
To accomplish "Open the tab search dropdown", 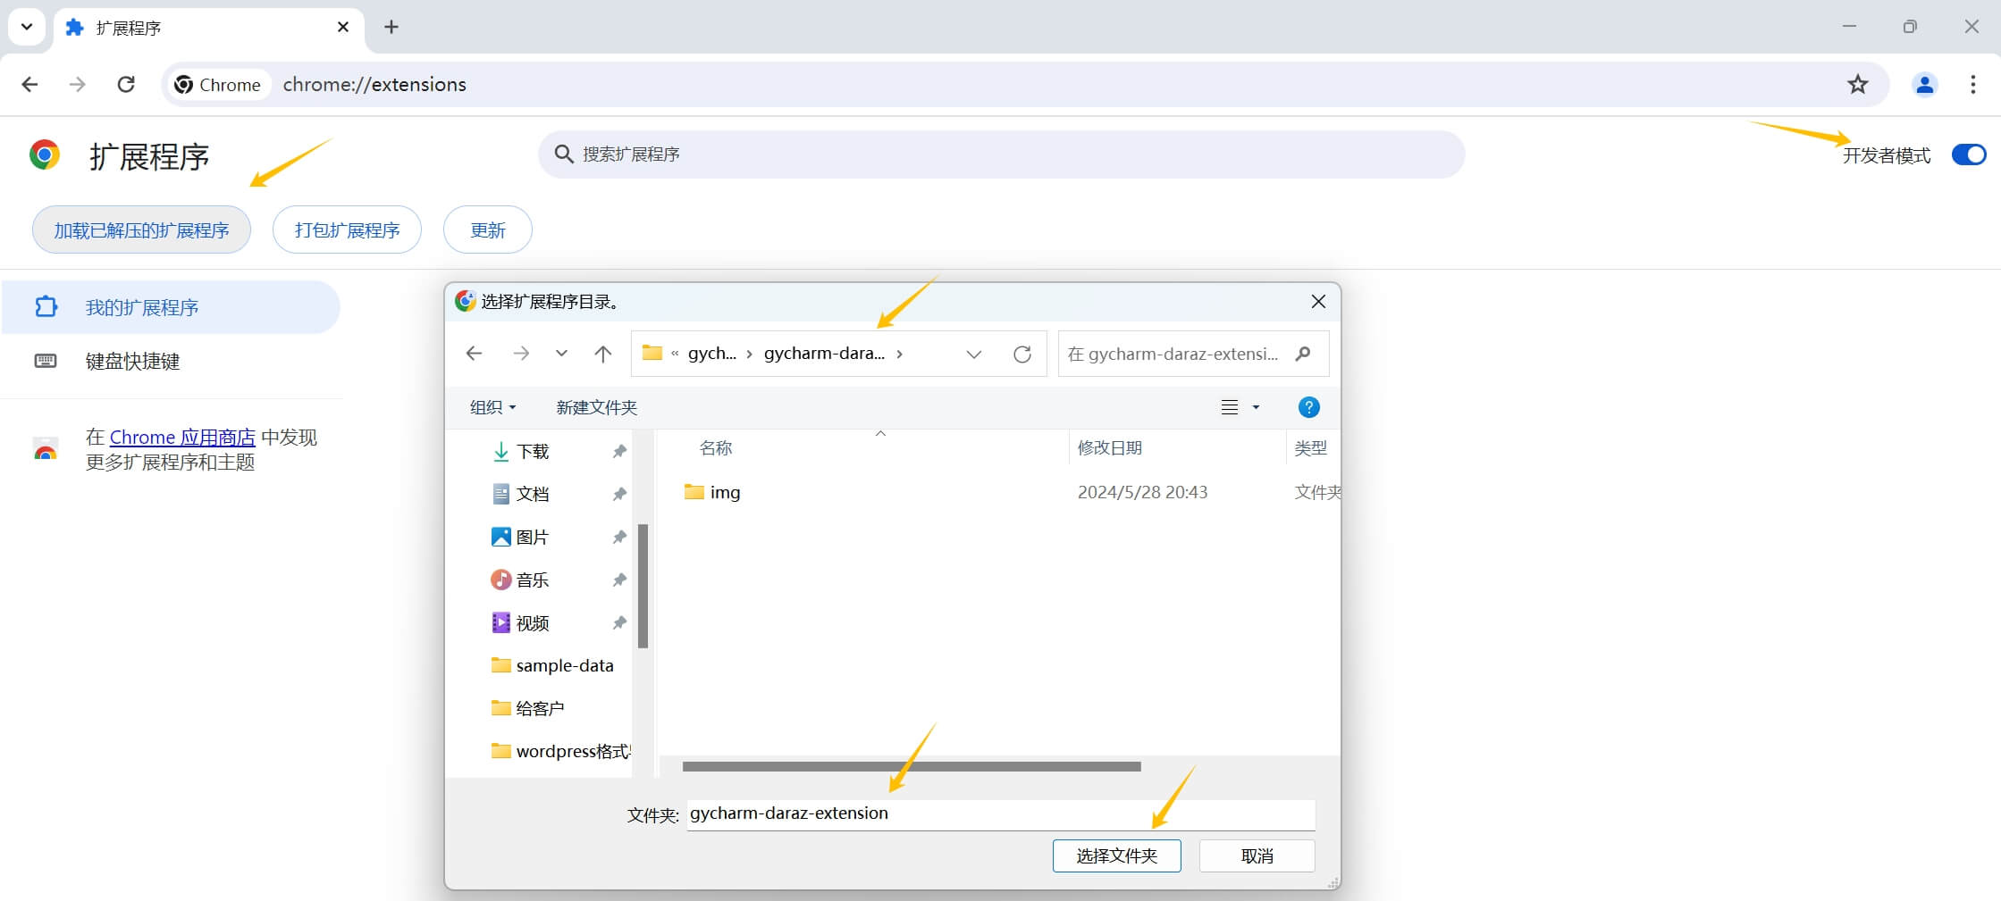I will (x=27, y=27).
